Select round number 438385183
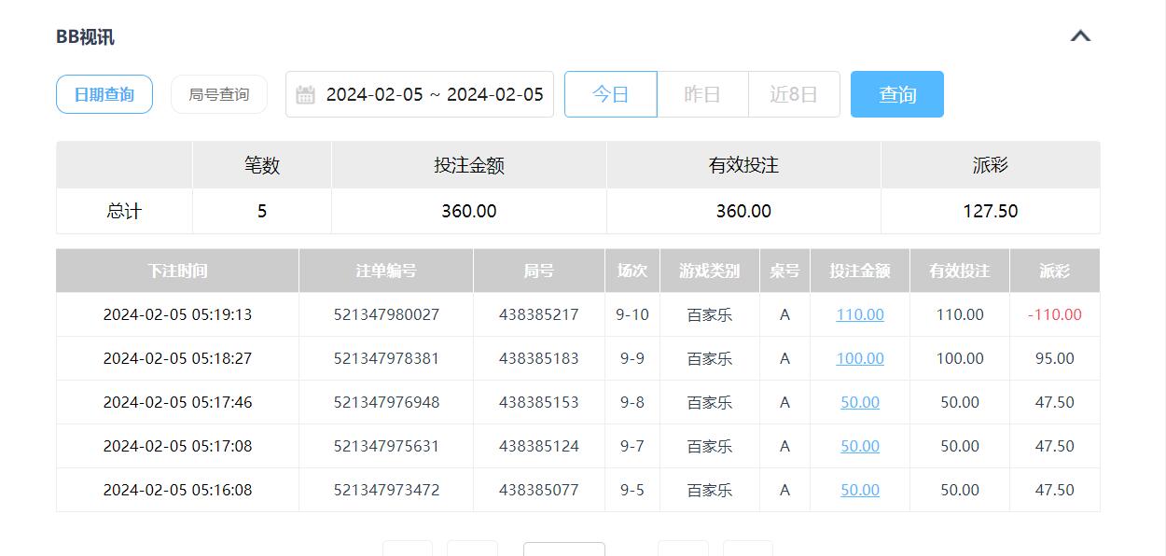 click(x=538, y=358)
